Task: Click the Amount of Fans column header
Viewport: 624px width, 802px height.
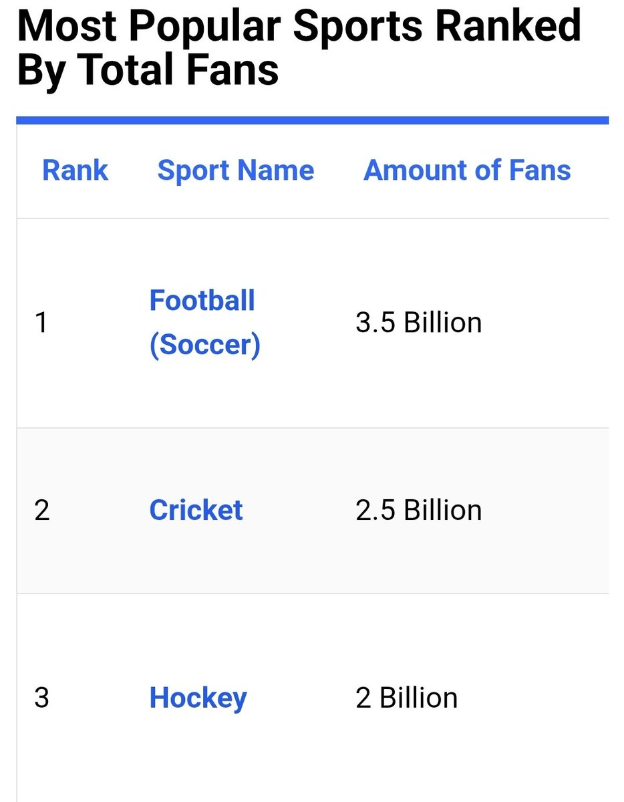Action: click(x=467, y=170)
